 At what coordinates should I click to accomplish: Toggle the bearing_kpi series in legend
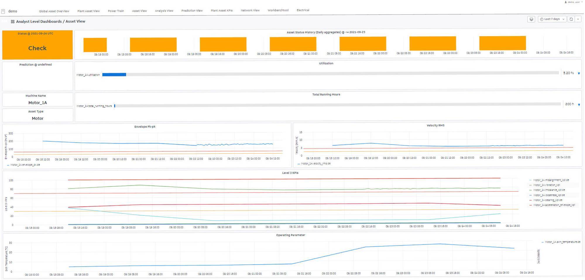(548, 200)
